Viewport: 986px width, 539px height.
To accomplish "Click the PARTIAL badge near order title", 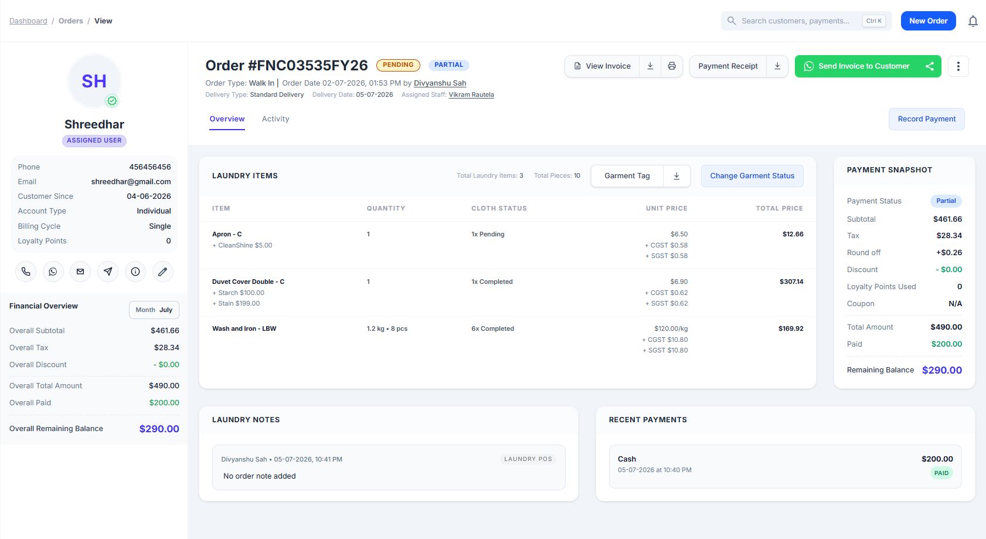I will coord(448,65).
